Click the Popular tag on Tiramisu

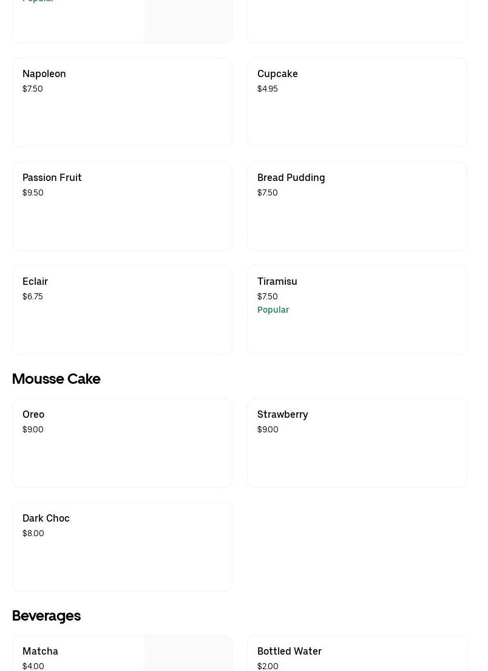coord(273,310)
